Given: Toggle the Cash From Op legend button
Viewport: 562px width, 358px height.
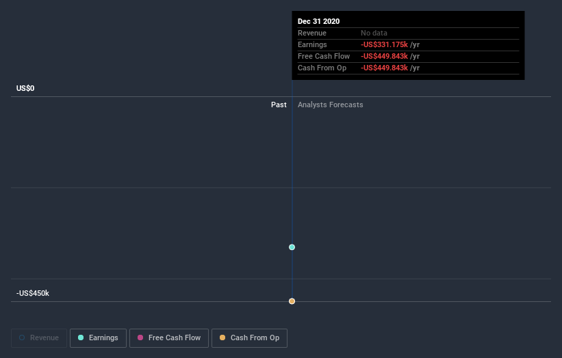Looking at the screenshot, I should click(x=249, y=338).
